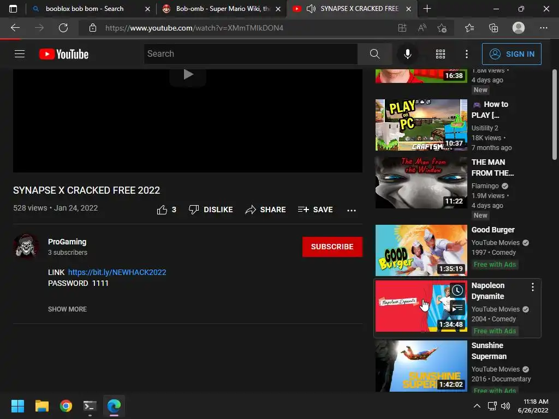This screenshot has height=419, width=559.
Task: Click the DISLIKE button
Action: (x=211, y=209)
